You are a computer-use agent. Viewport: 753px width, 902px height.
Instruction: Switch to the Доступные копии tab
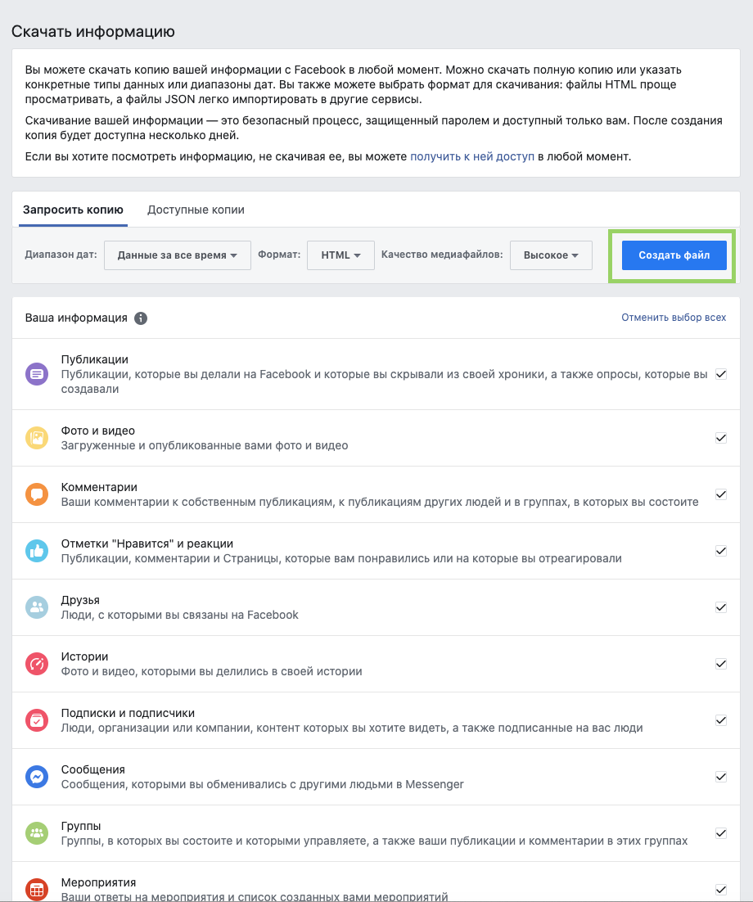point(196,210)
